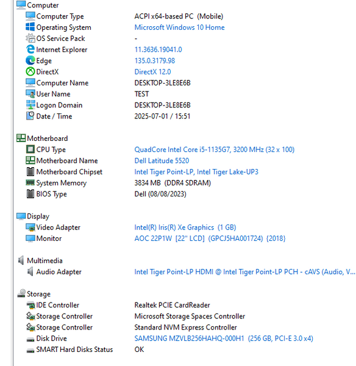Select the Multimedia section label

tap(44, 260)
